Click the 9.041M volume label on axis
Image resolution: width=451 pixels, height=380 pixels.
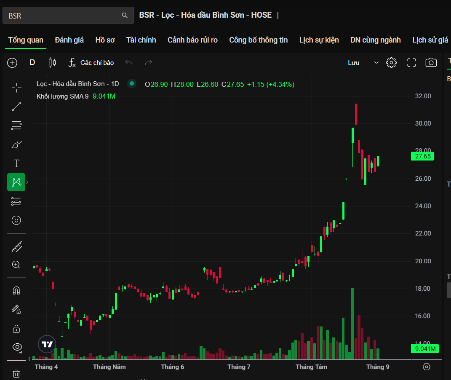point(425,349)
